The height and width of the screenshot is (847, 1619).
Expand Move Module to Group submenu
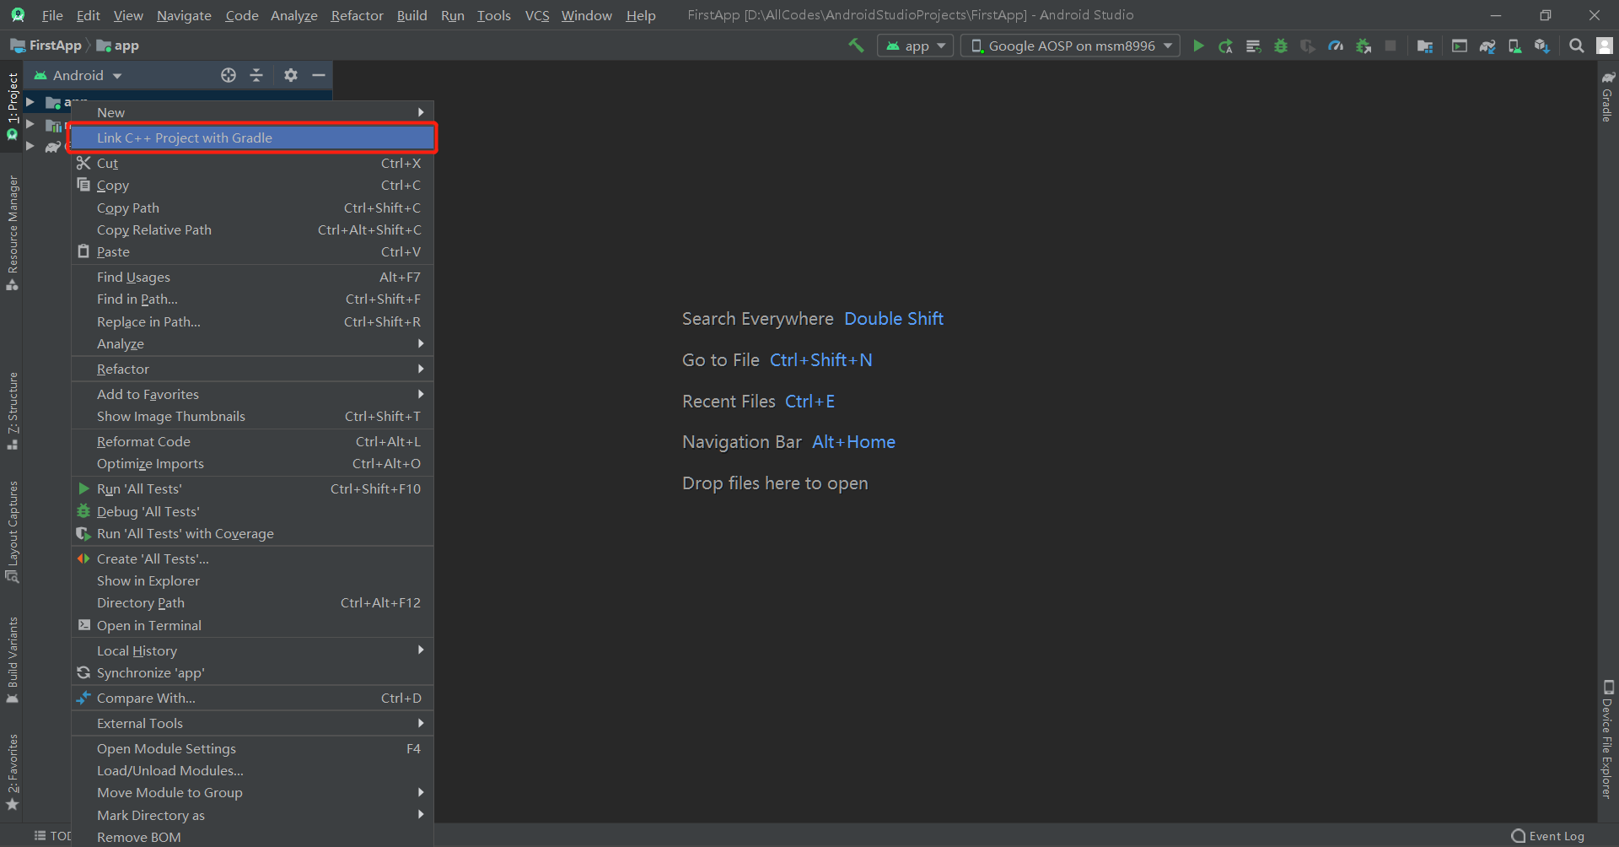coord(252,793)
